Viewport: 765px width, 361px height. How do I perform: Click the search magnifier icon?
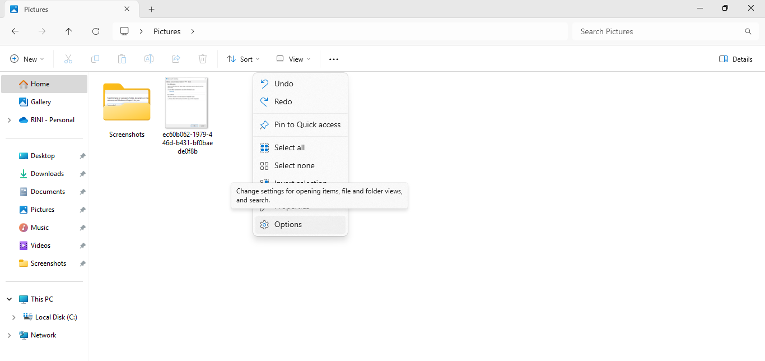click(748, 31)
